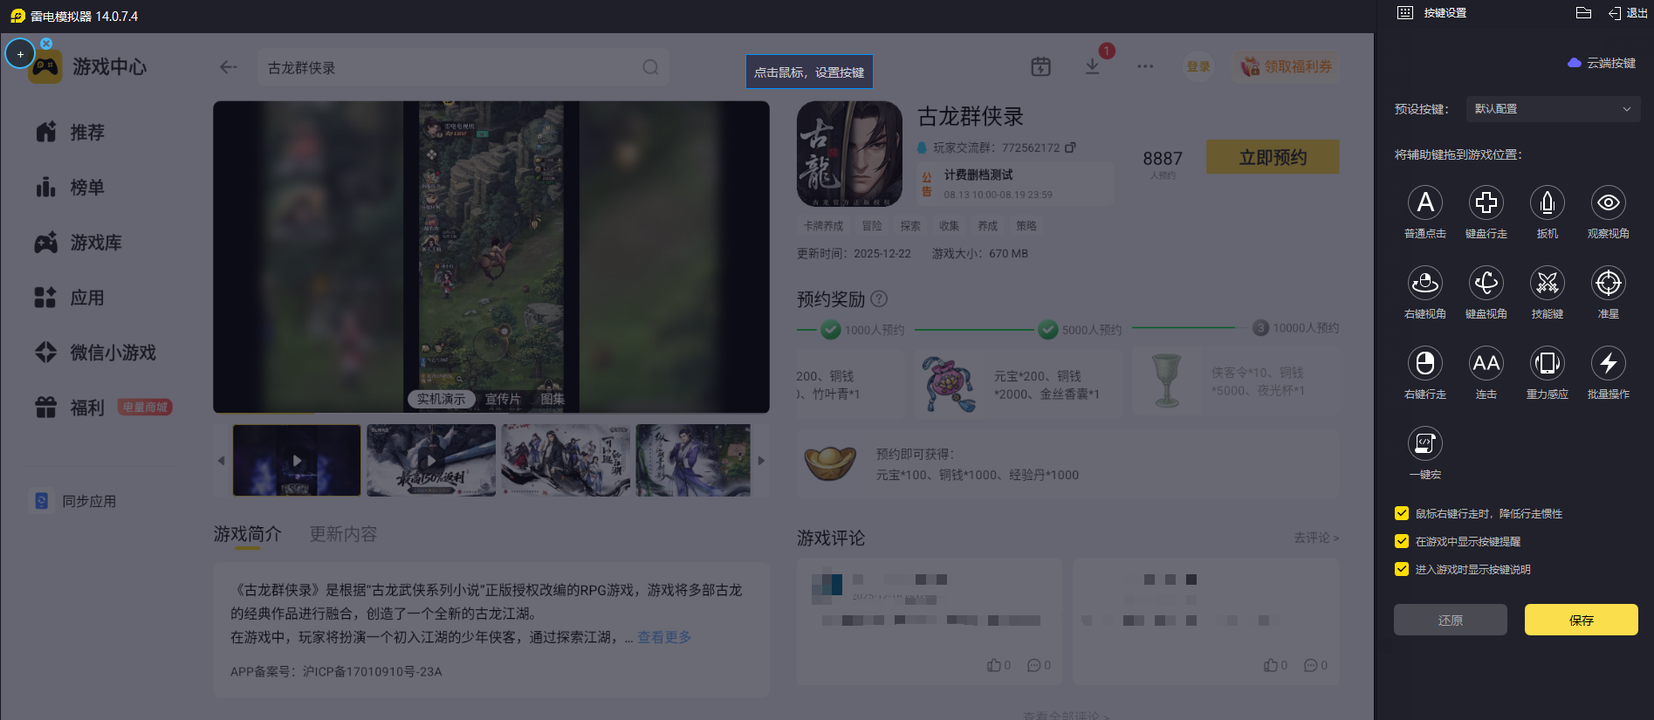The image size is (1654, 720).
Task: Select the 普通点击 tap key tool
Action: coord(1425,202)
